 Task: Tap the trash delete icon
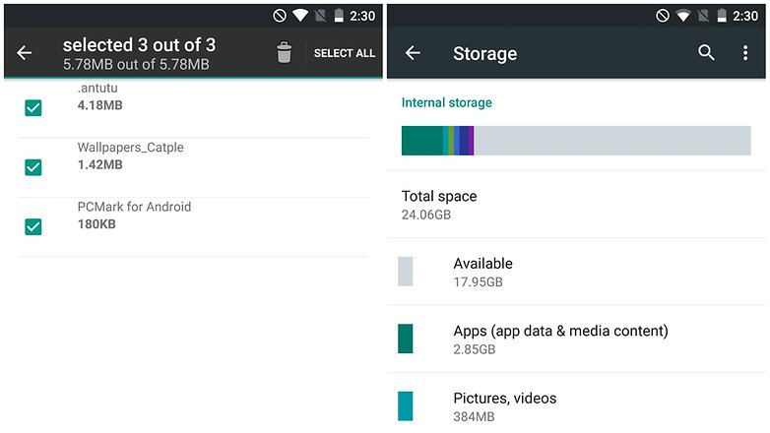click(x=284, y=53)
